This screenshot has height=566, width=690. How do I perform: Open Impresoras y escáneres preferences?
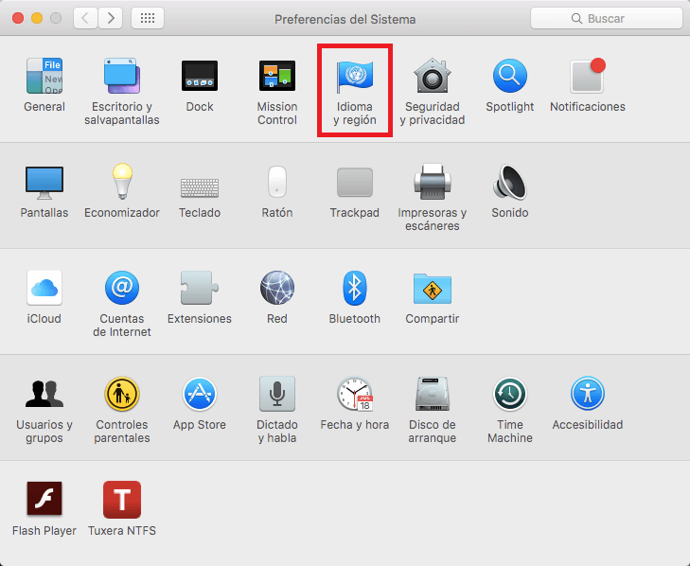[x=433, y=182]
